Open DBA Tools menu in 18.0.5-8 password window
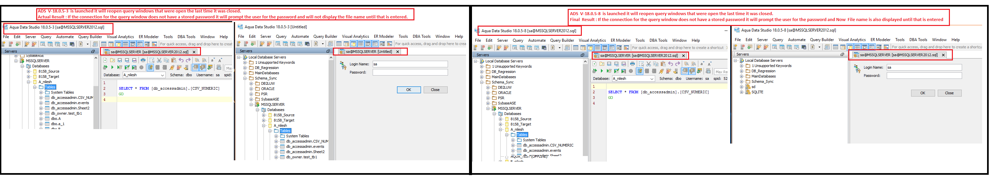The width and height of the screenshot is (992, 180). point(918,40)
